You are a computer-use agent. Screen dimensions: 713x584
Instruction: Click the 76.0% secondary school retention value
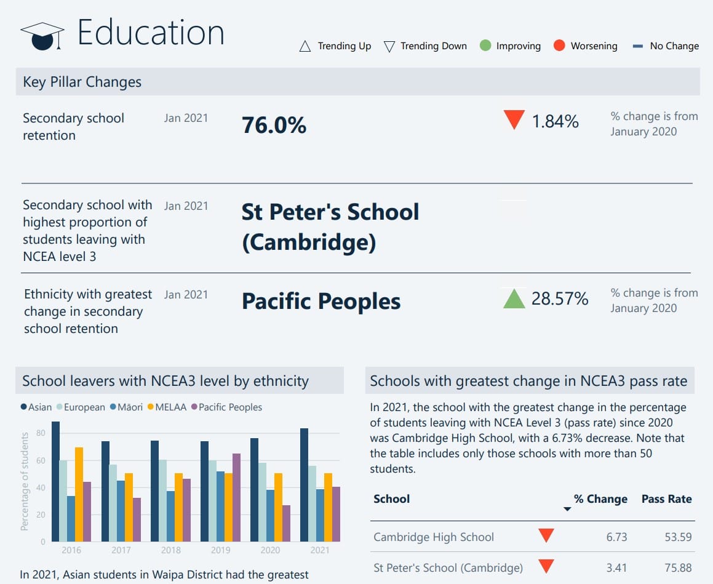pos(274,126)
